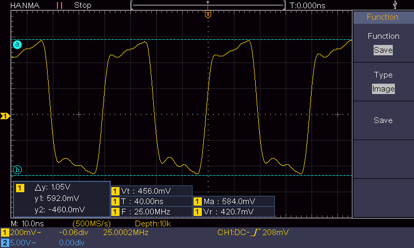The height and width of the screenshot is (248, 414).
Task: Open the Function selector showing Save
Action: click(383, 50)
